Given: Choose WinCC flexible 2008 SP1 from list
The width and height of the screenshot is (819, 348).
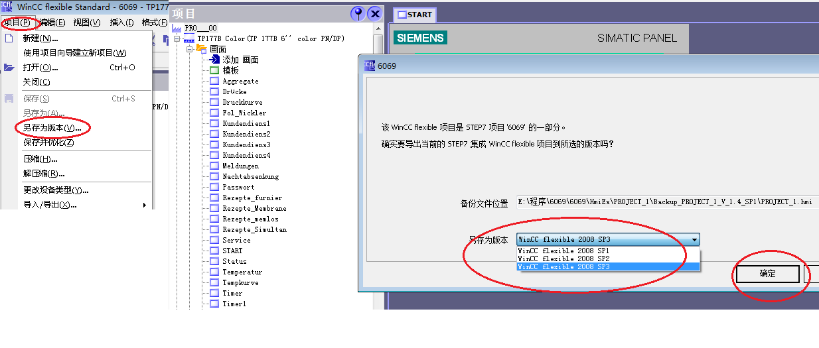Looking at the screenshot, I should [x=608, y=251].
